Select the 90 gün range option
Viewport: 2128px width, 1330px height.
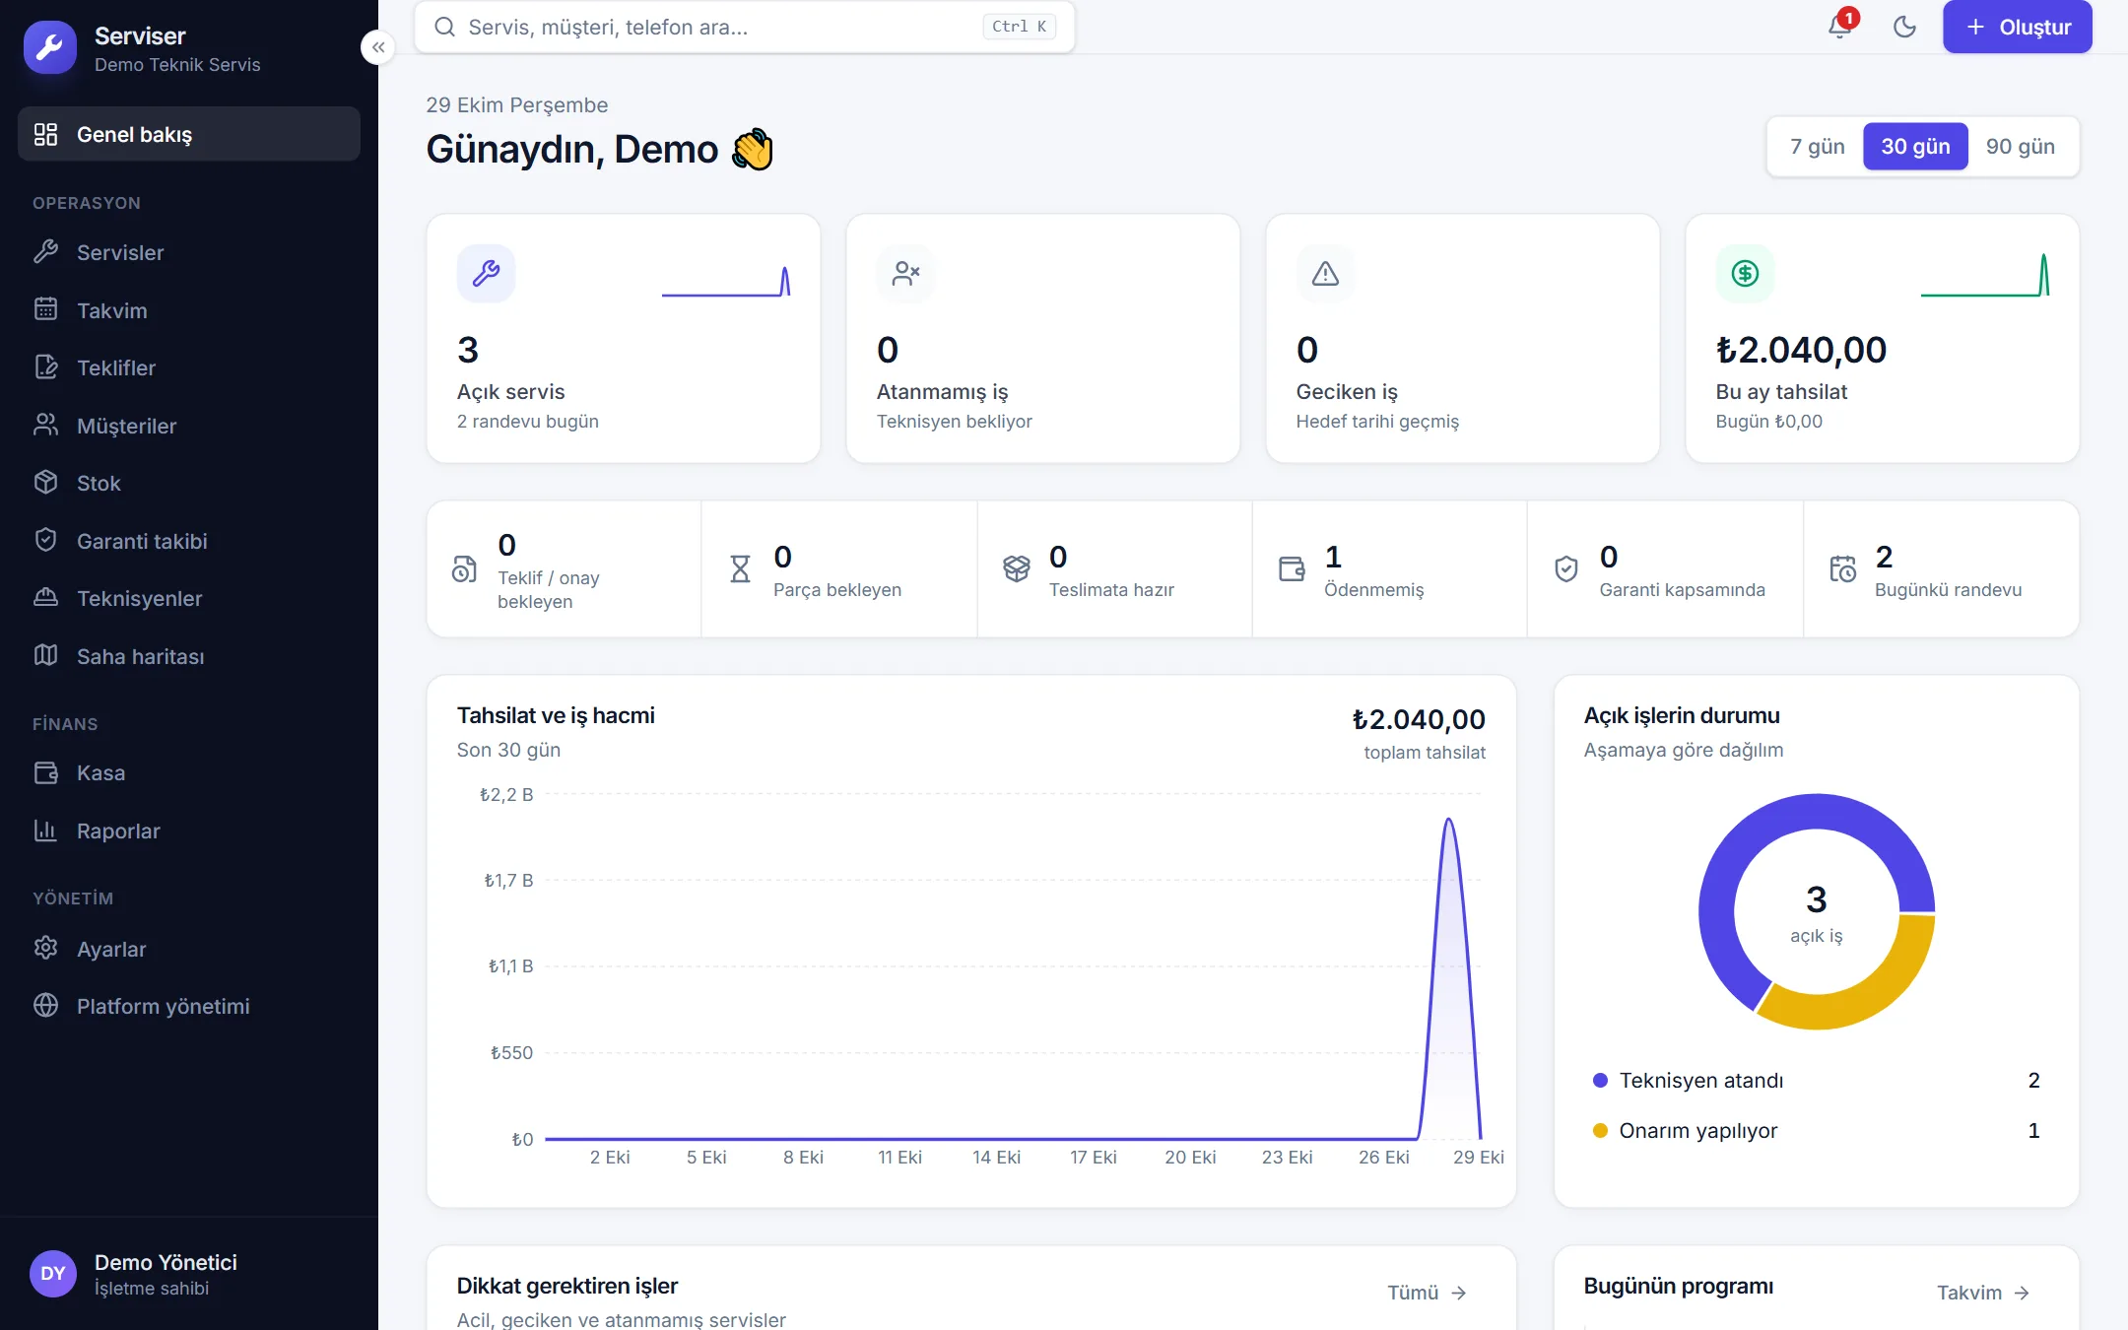(x=2020, y=147)
